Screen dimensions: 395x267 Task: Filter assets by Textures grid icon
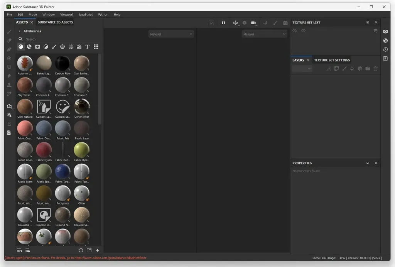(x=71, y=47)
